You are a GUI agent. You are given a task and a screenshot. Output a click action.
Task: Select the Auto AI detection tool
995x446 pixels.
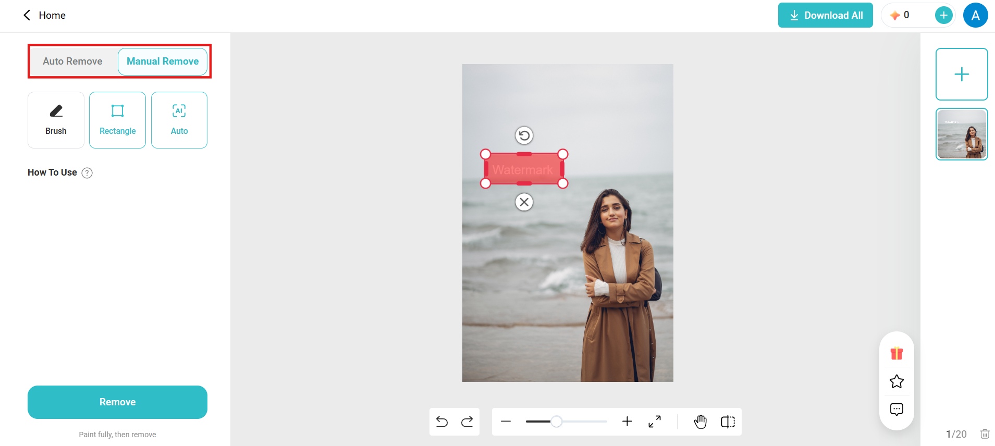(x=179, y=120)
